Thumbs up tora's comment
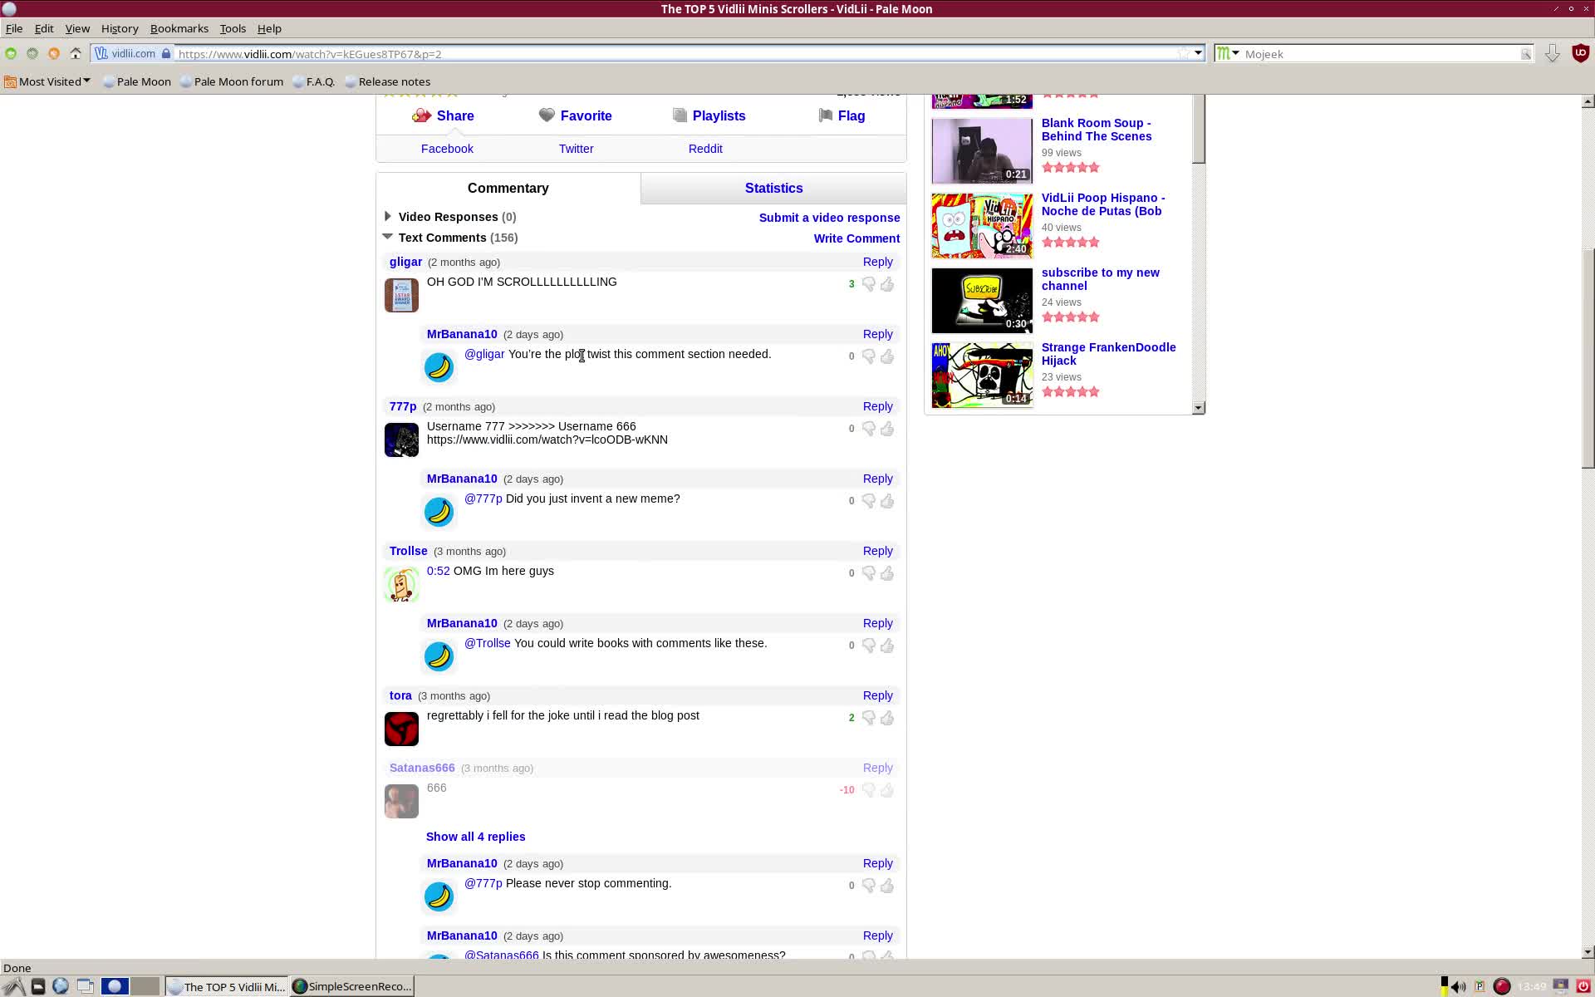The image size is (1595, 997). pos(887,718)
